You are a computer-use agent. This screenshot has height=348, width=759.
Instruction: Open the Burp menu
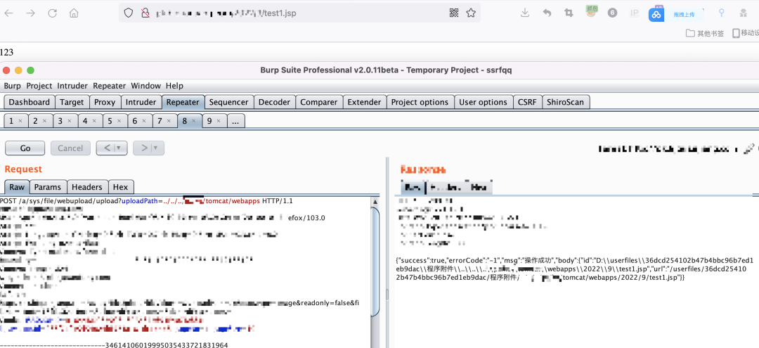[12, 86]
